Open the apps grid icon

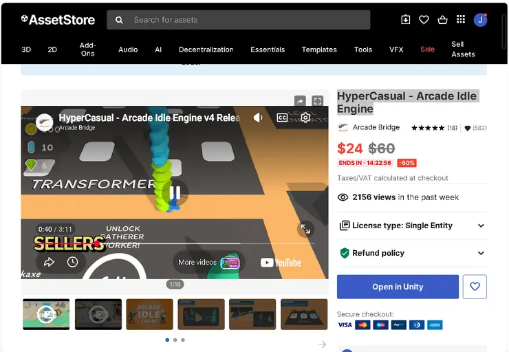point(461,19)
